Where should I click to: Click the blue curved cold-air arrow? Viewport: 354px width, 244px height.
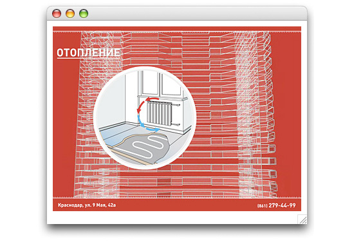tap(147, 124)
